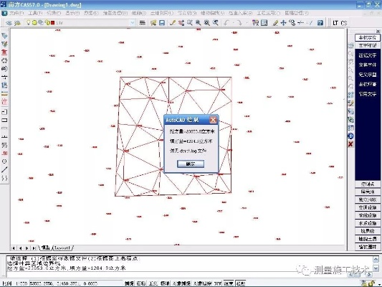Viewport: 382px width, 287px height.
Task: Click the undo arrow icon
Action: pos(226,23)
